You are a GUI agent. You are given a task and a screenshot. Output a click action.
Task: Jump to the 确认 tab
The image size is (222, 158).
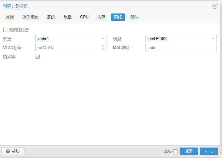pos(134,17)
